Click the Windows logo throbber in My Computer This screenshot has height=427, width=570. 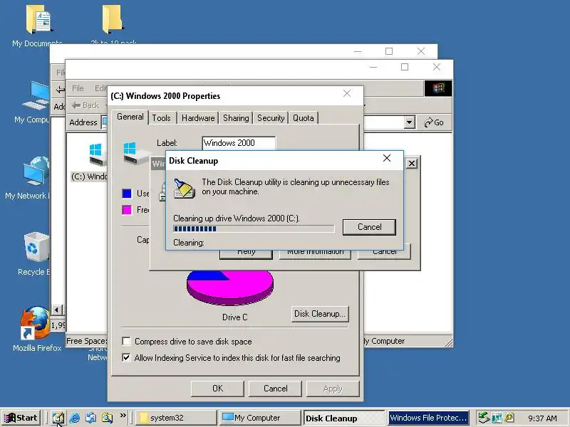coord(438,88)
